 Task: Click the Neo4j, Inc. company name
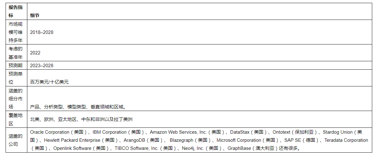193,148
